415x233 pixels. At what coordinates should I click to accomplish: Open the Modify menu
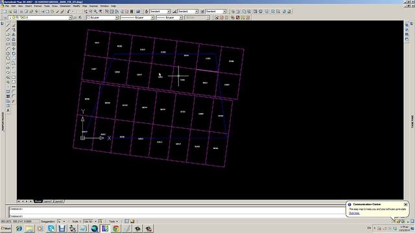click(77, 6)
